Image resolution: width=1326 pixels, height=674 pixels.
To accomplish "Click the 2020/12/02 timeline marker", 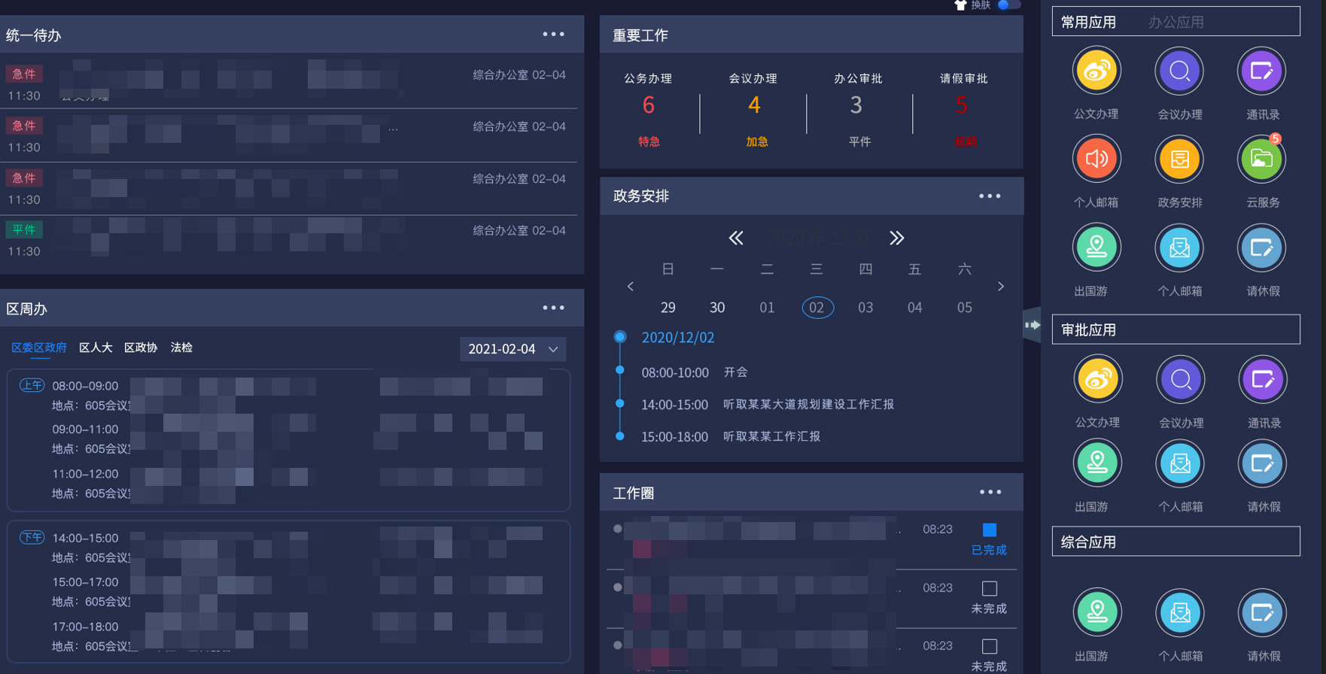I will pyautogui.click(x=620, y=337).
